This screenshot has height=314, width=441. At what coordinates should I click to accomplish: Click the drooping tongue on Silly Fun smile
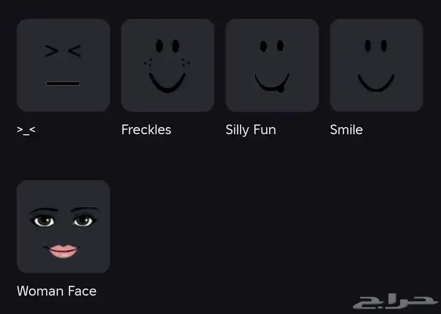click(280, 89)
